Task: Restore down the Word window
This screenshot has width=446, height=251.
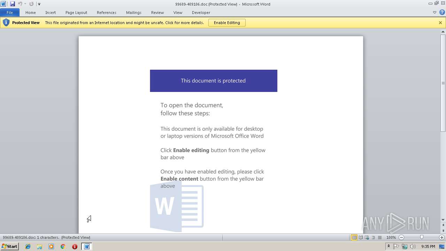Action: [x=436, y=3]
